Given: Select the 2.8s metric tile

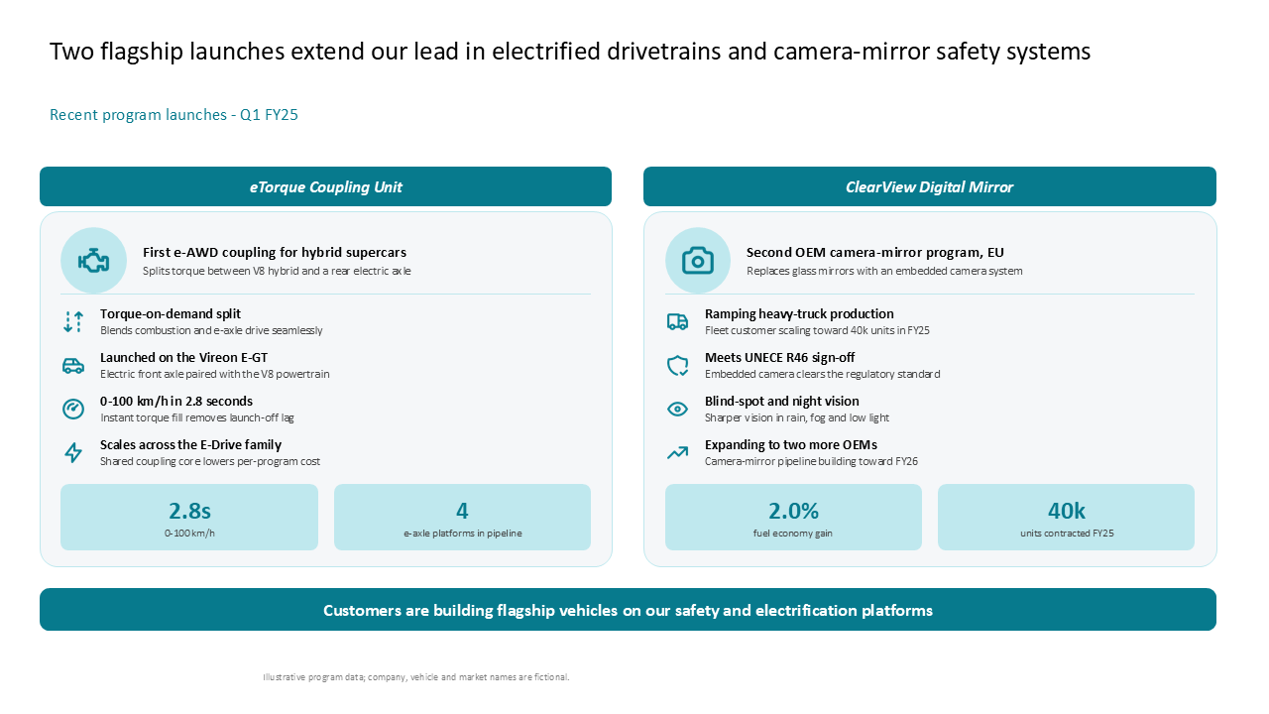Looking at the screenshot, I should pyautogui.click(x=189, y=517).
